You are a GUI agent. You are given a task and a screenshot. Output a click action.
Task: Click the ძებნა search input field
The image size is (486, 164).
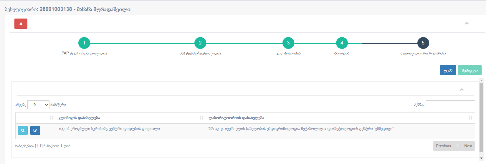[x=450, y=105]
